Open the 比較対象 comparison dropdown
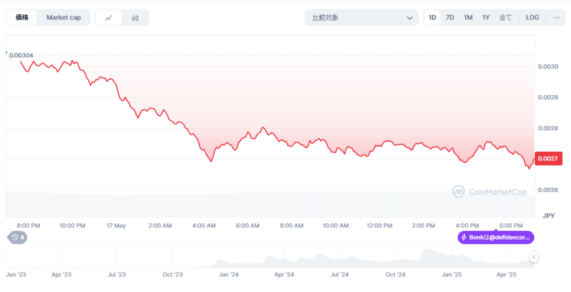The width and height of the screenshot is (571, 292). (361, 18)
